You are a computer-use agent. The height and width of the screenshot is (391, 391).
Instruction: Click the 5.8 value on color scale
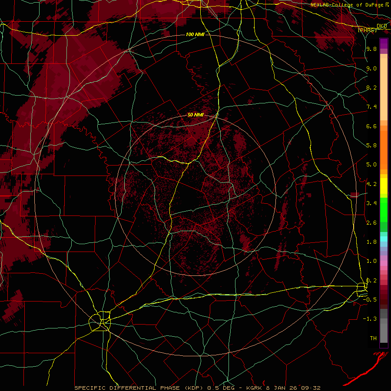371,146
